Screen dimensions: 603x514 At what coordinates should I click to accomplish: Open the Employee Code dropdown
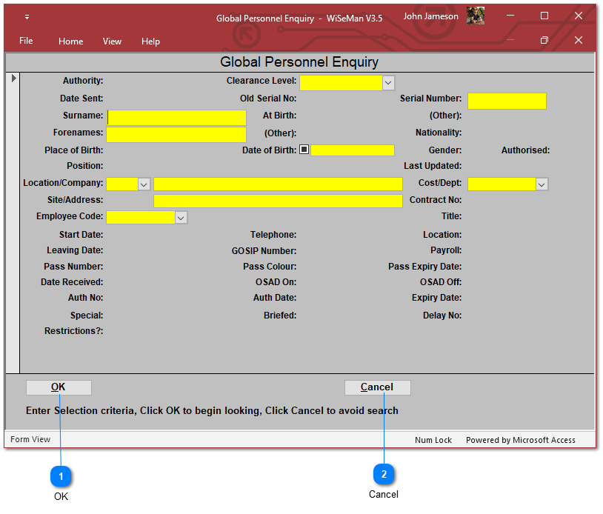tap(181, 218)
